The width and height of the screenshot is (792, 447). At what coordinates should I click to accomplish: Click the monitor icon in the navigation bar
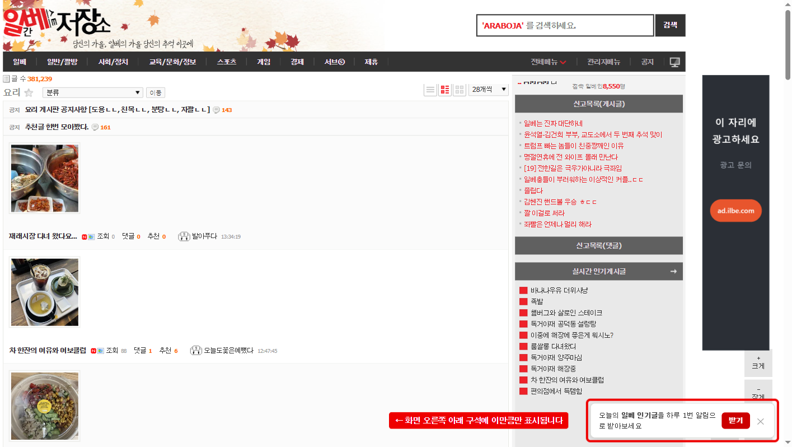pos(674,62)
